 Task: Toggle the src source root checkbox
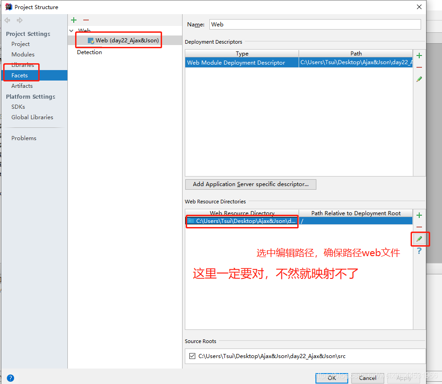pos(192,356)
